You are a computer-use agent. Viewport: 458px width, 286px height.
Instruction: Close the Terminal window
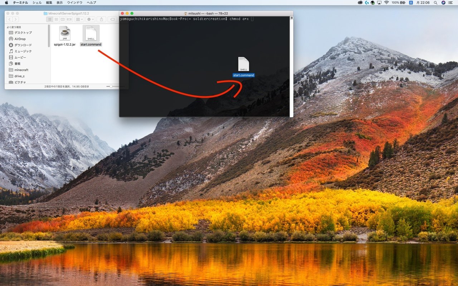click(x=123, y=13)
